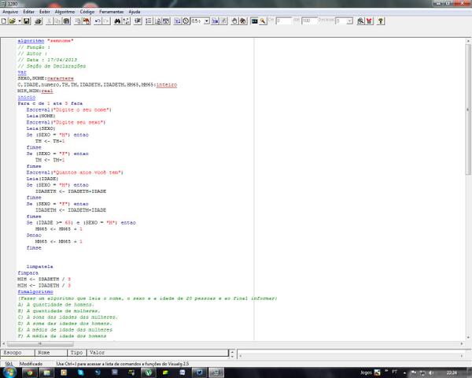Viewport: 472px width, 378px height.
Task: Click the execution timer clock icon
Action: (x=186, y=21)
